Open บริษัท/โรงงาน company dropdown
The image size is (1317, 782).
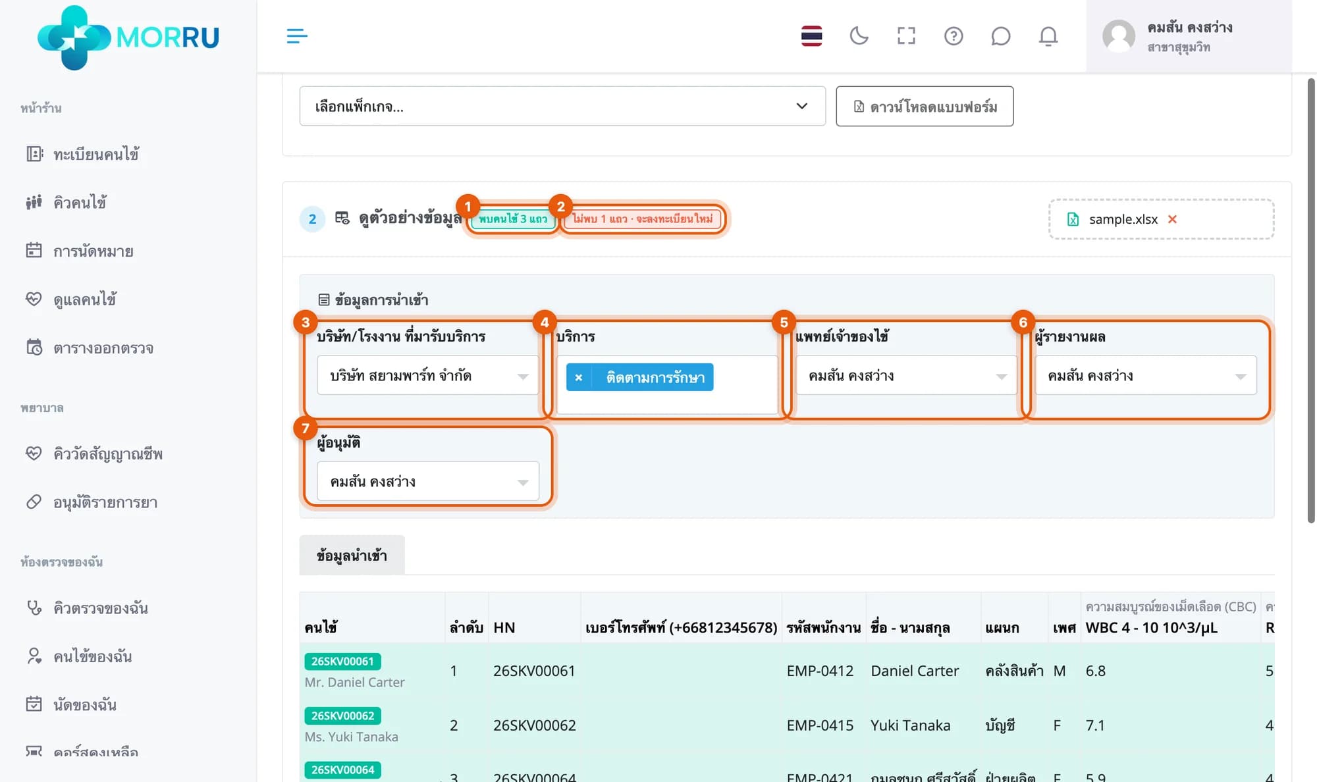[x=428, y=375]
